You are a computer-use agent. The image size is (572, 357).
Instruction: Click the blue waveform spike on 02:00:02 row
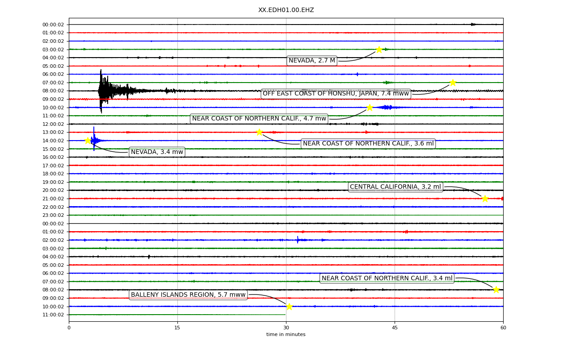(x=298, y=240)
